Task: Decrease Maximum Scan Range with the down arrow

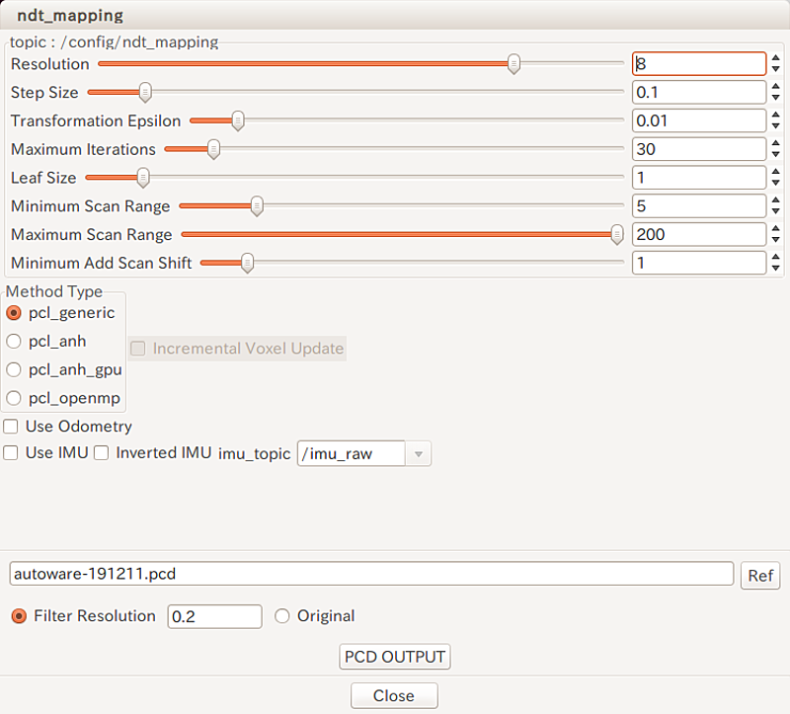Action: [x=776, y=239]
